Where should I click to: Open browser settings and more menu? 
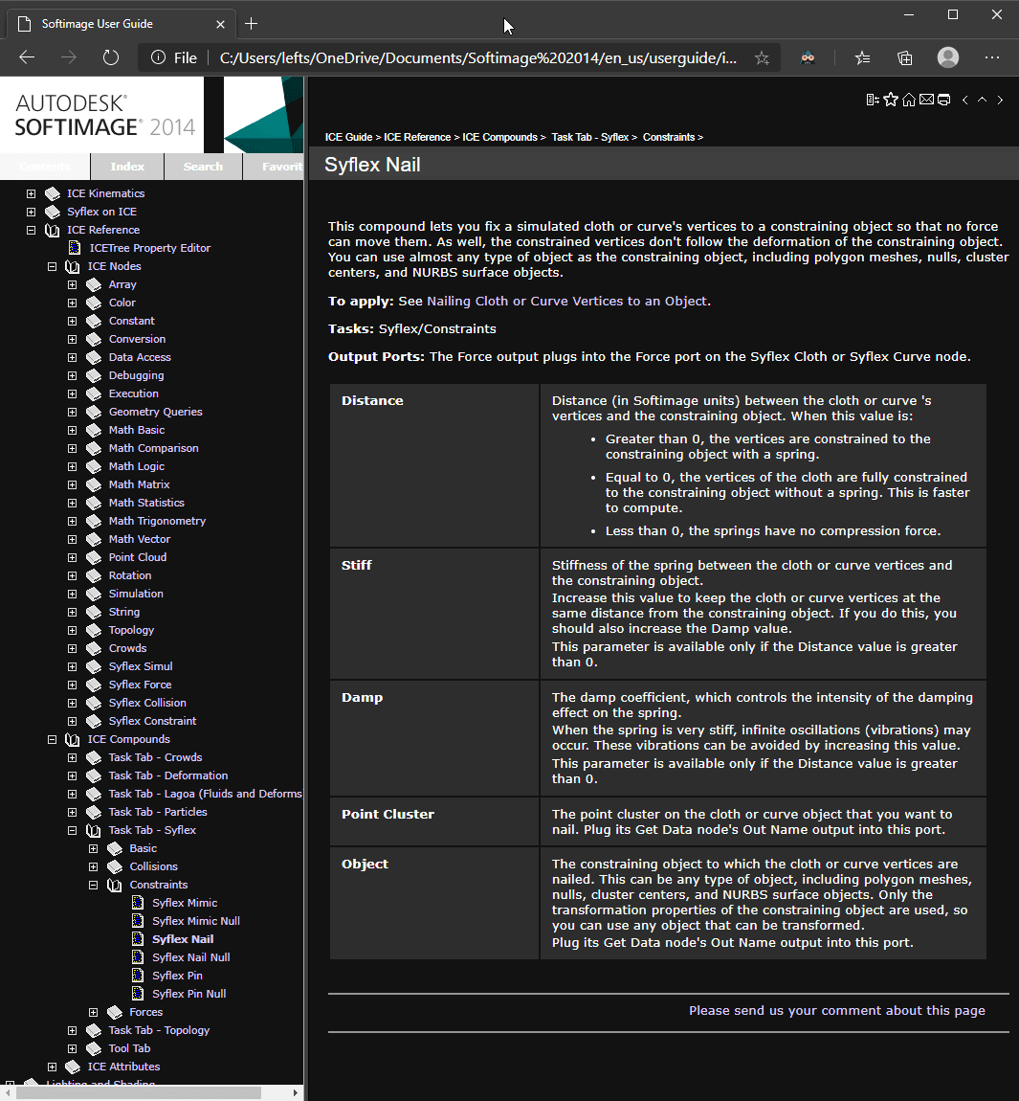[991, 57]
